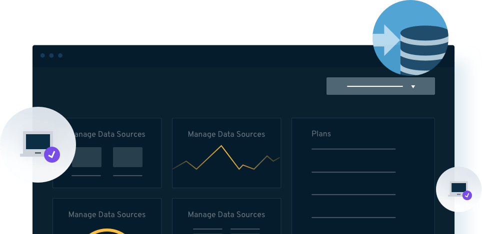This screenshot has height=234, width=482.
Task: Click the right gray thumbnail box in first card
Action: pos(127,157)
